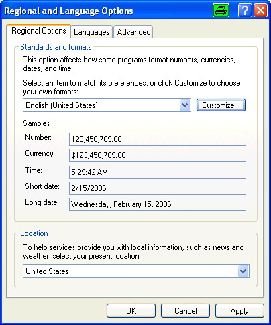Click the Location group label

click(34, 233)
